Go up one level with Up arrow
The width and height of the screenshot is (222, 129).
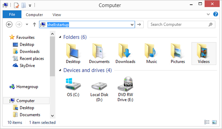(x=34, y=25)
